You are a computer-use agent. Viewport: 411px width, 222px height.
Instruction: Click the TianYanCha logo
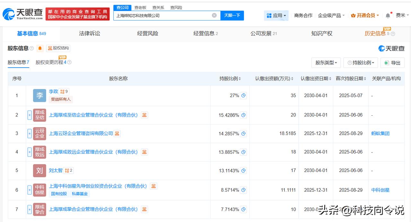(22, 14)
